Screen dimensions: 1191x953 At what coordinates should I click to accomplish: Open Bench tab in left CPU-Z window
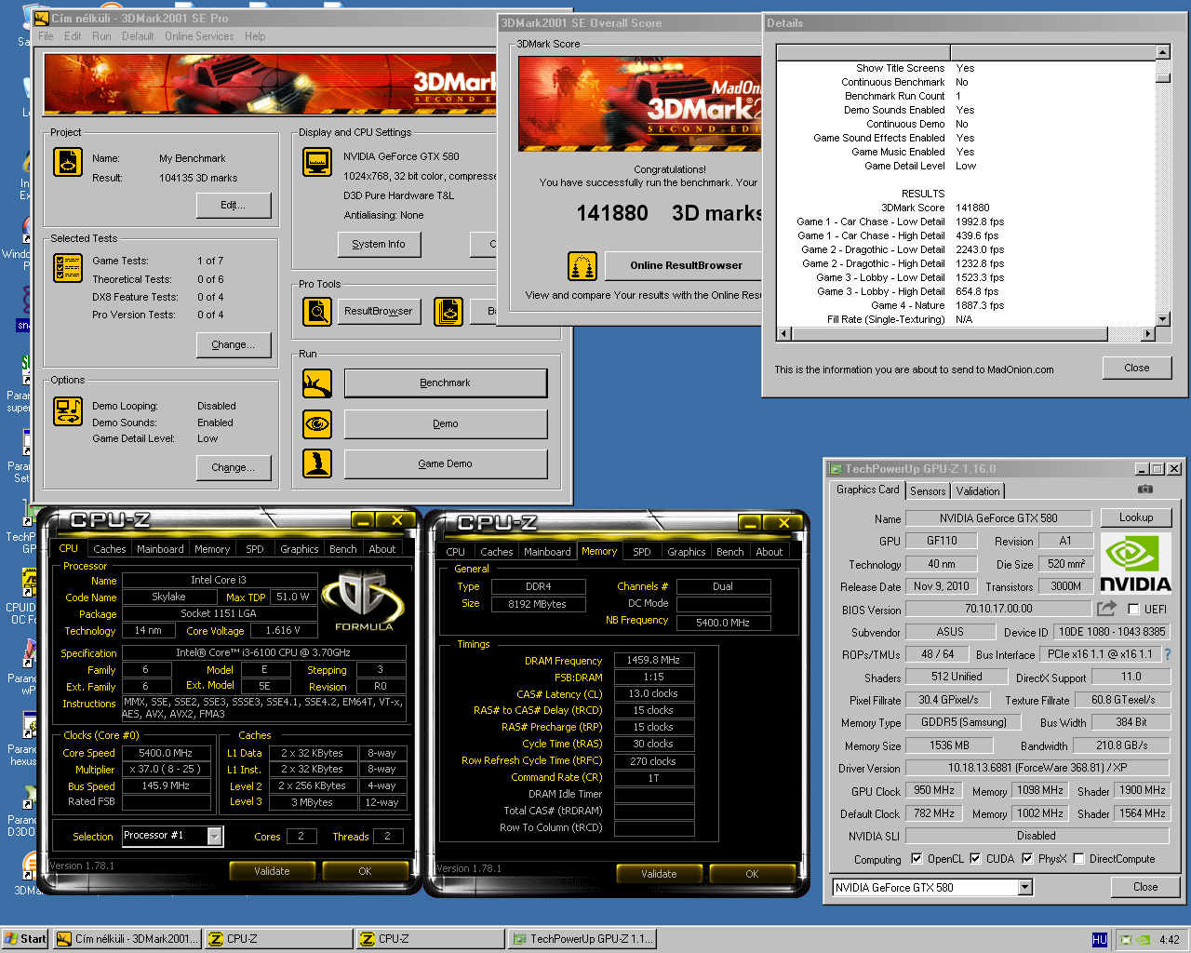tap(343, 549)
